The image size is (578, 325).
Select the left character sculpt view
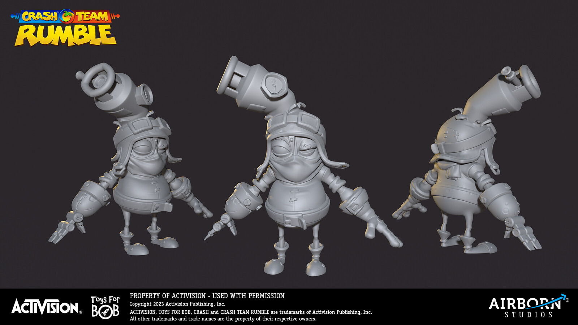click(x=131, y=159)
